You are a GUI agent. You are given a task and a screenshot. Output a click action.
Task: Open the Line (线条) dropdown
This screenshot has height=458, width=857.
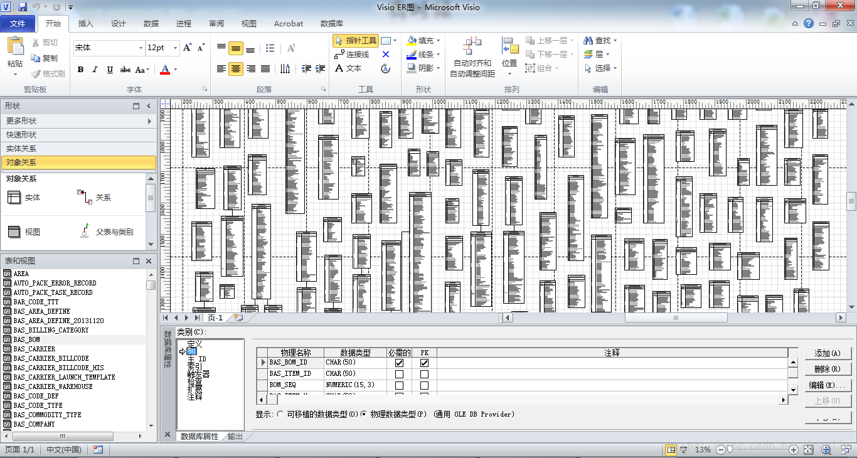pos(438,55)
